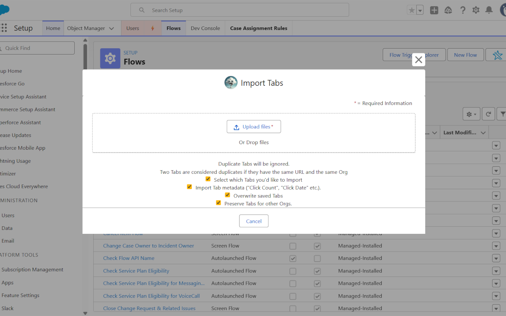Click the Flows gear icon in page header
This screenshot has width=506, height=316.
point(110,58)
